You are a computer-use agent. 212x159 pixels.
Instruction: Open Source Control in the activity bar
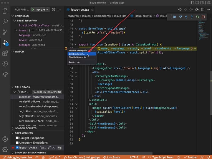(x=5, y=32)
